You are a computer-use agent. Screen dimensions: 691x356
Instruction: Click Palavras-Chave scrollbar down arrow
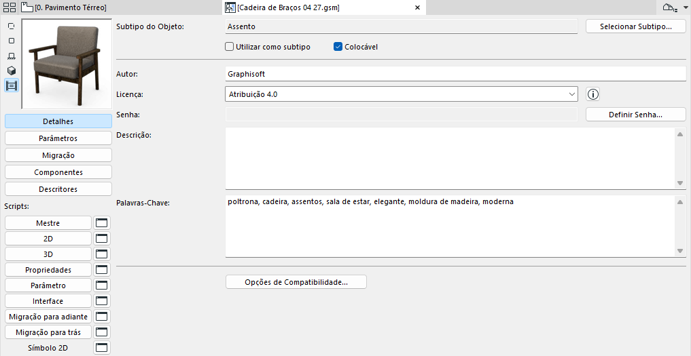click(x=680, y=251)
